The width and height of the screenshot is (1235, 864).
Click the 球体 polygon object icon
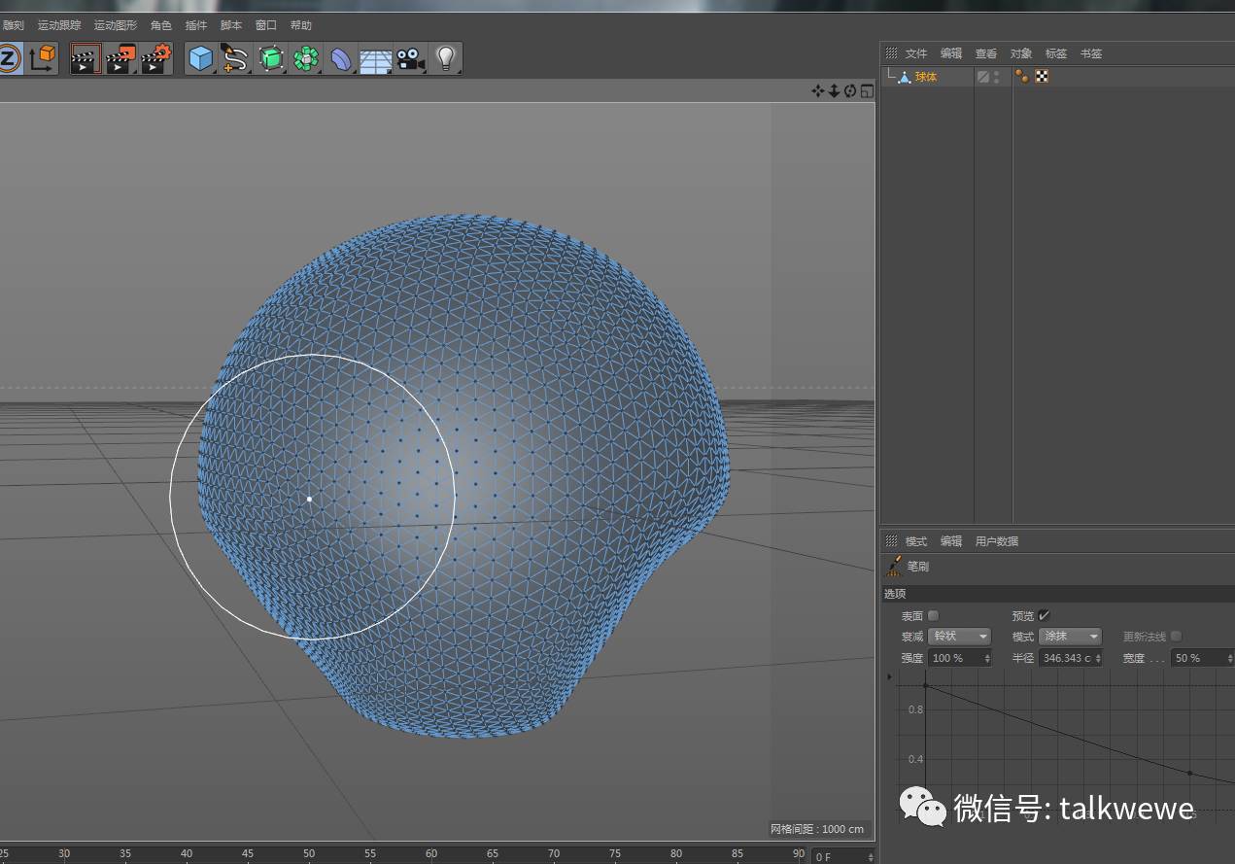pos(905,77)
